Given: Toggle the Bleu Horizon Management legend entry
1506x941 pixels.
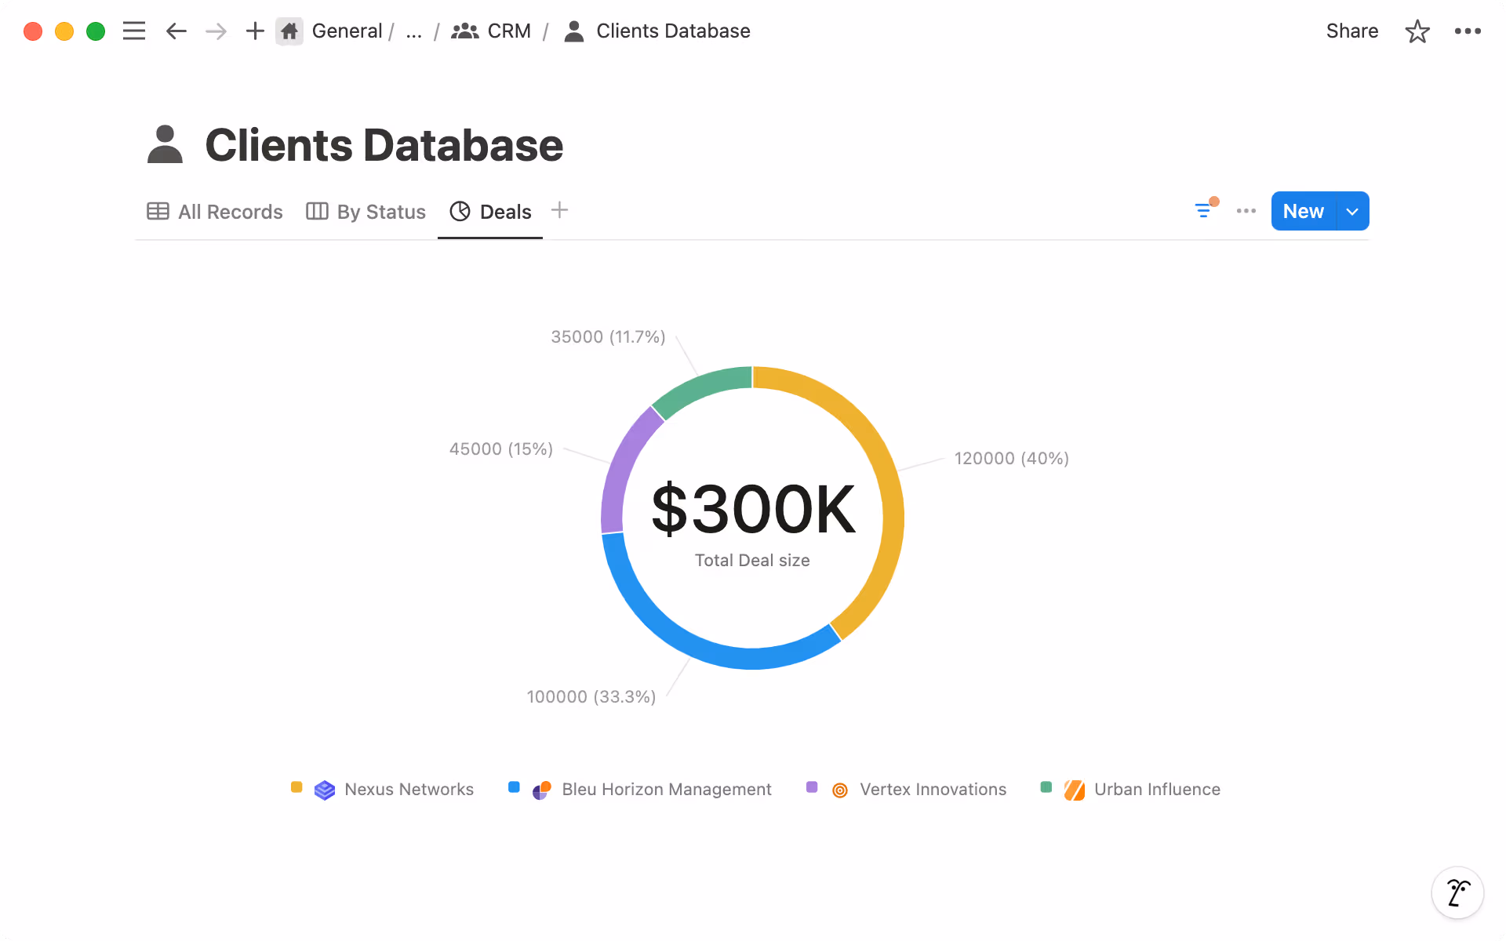Looking at the screenshot, I should 666,790.
